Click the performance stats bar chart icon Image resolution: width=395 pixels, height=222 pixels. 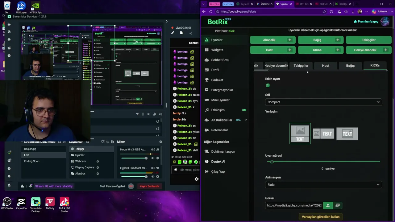pos(22,186)
